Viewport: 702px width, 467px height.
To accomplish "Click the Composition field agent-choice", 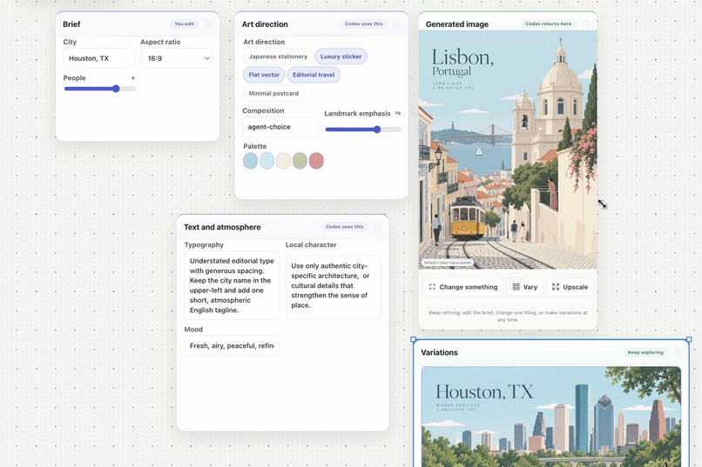I will [280, 127].
